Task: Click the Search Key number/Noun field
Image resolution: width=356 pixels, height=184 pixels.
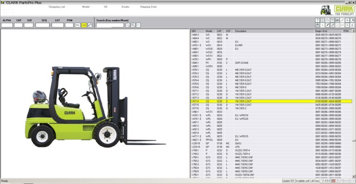Action: (x=110, y=25)
